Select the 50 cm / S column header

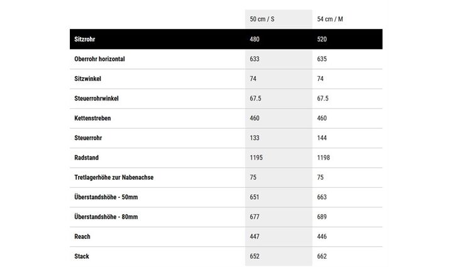(x=262, y=19)
